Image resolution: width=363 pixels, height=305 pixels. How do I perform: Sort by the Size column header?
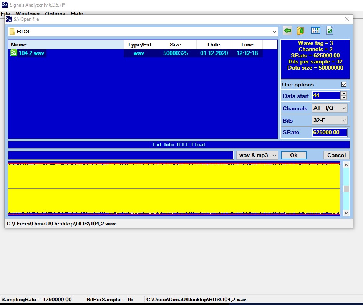pyautogui.click(x=176, y=45)
